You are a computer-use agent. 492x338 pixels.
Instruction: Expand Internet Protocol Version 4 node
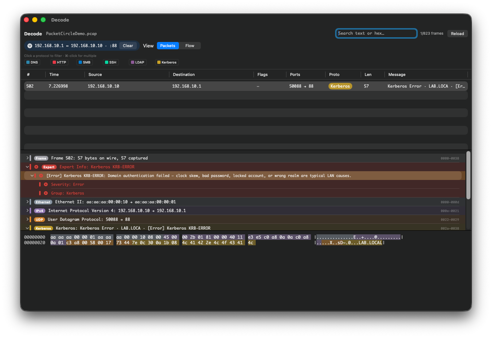(x=27, y=211)
